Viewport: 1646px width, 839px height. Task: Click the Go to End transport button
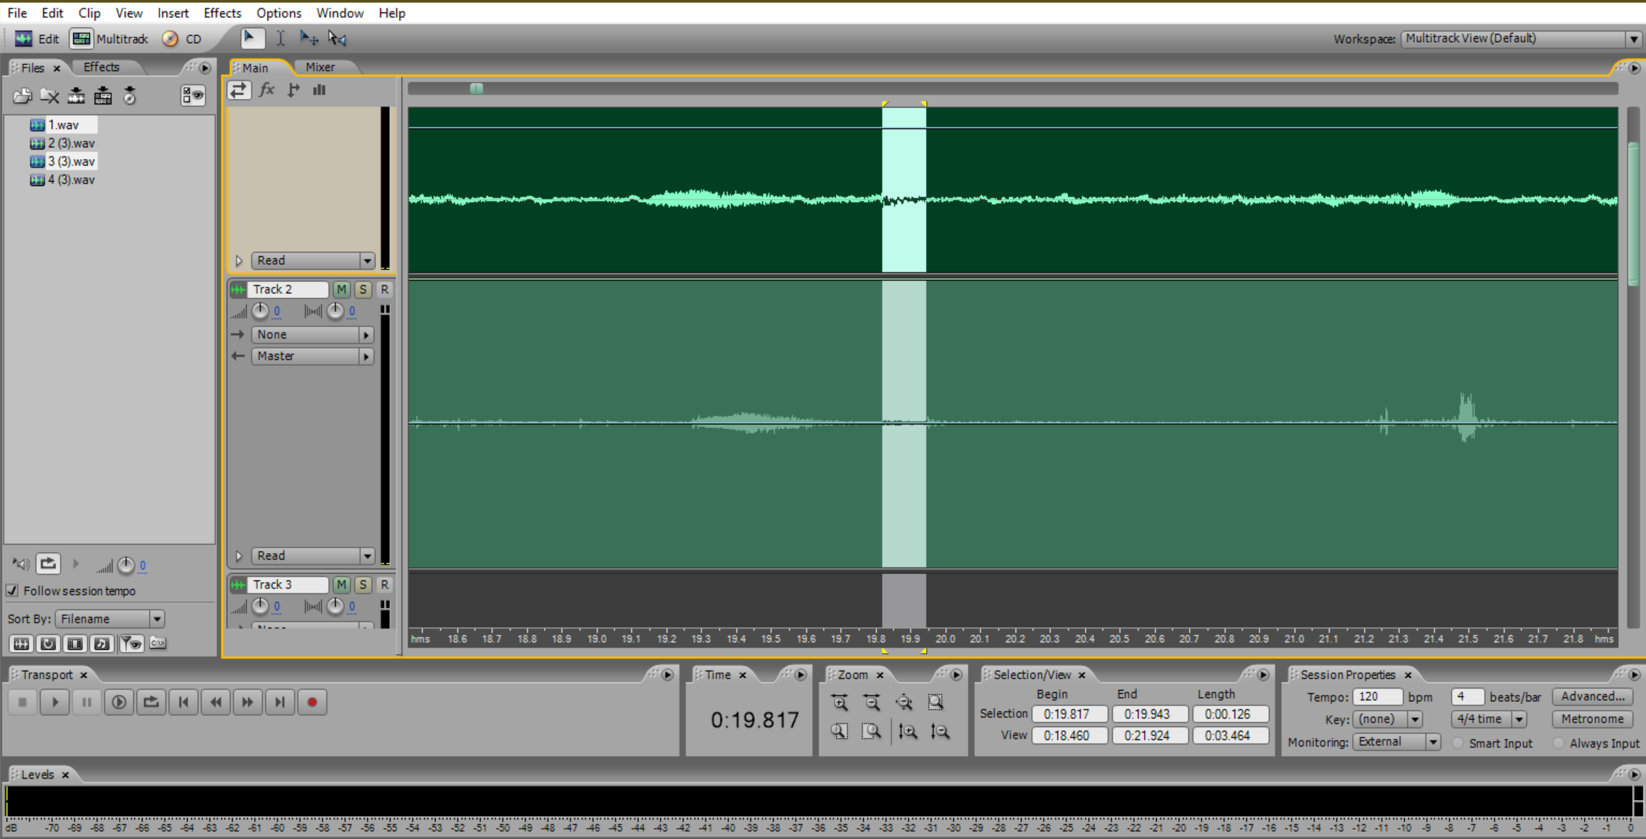[x=280, y=702]
